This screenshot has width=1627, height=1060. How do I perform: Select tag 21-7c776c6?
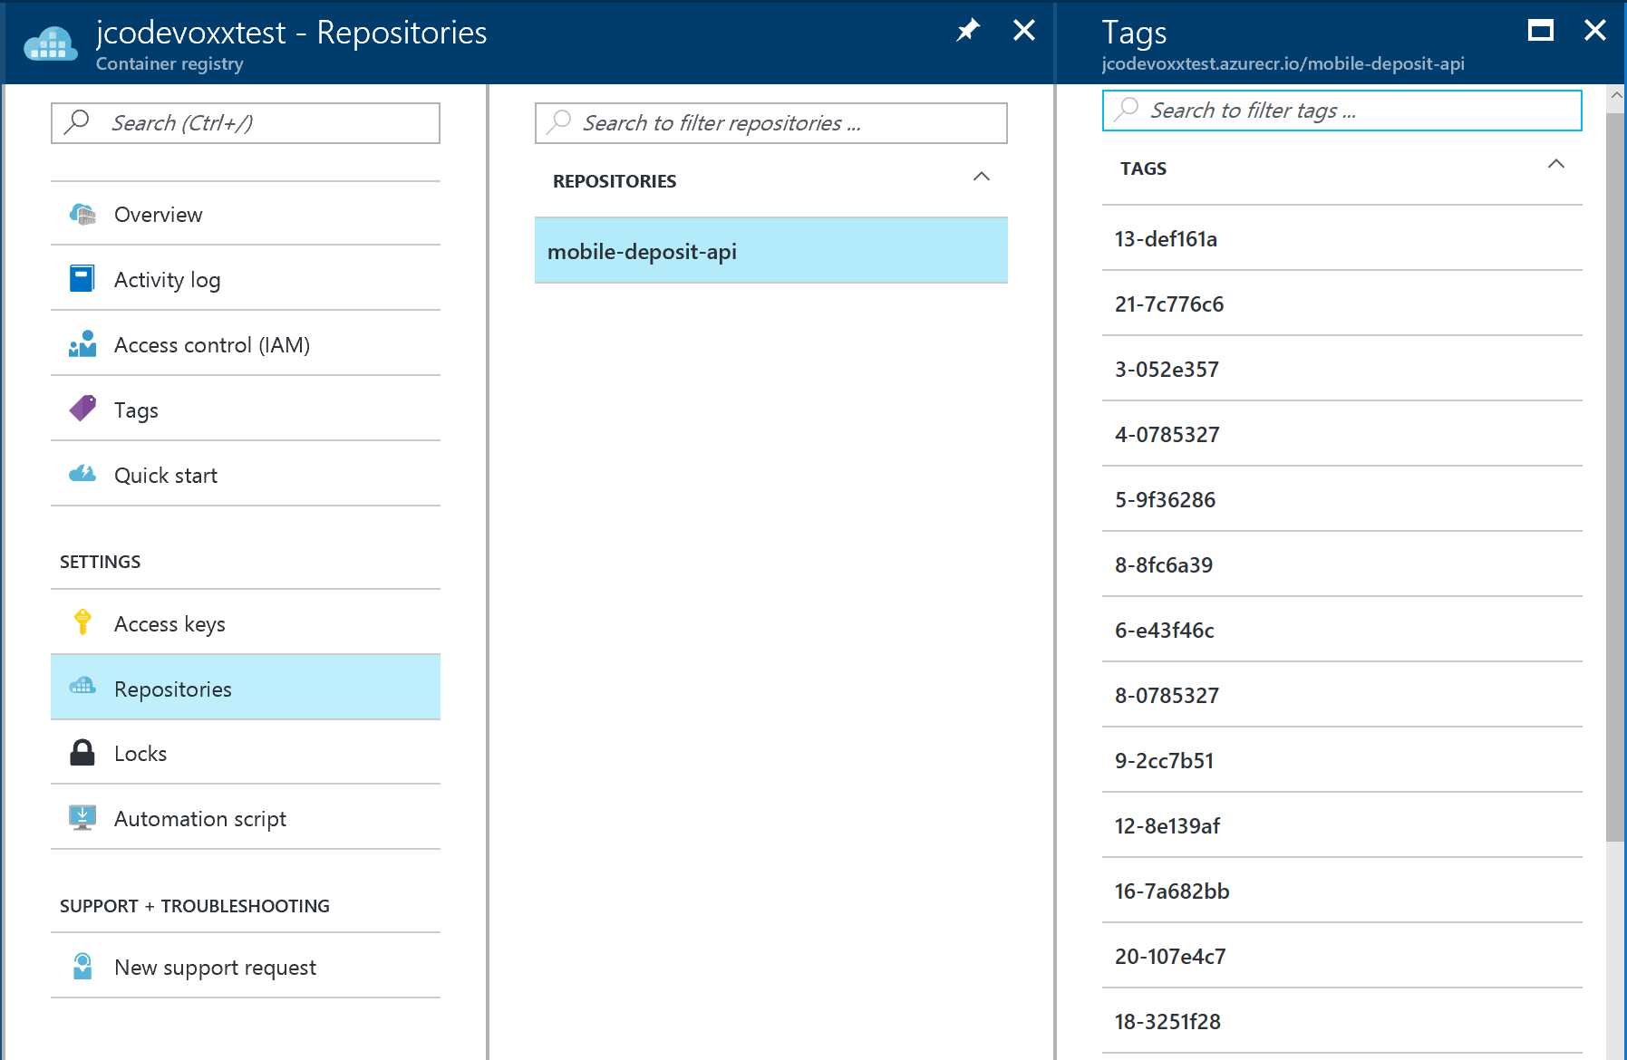click(x=1342, y=304)
